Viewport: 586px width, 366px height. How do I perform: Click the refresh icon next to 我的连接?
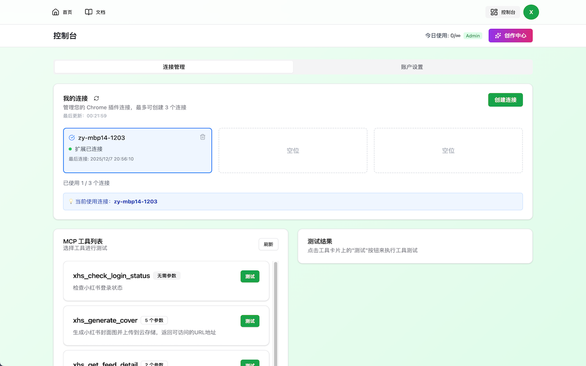point(96,98)
